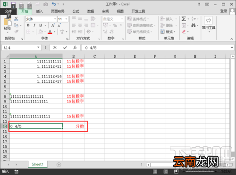The height and width of the screenshot is (175, 236).
Task: Switch to the 开发工具 tab
Action: coord(138,11)
